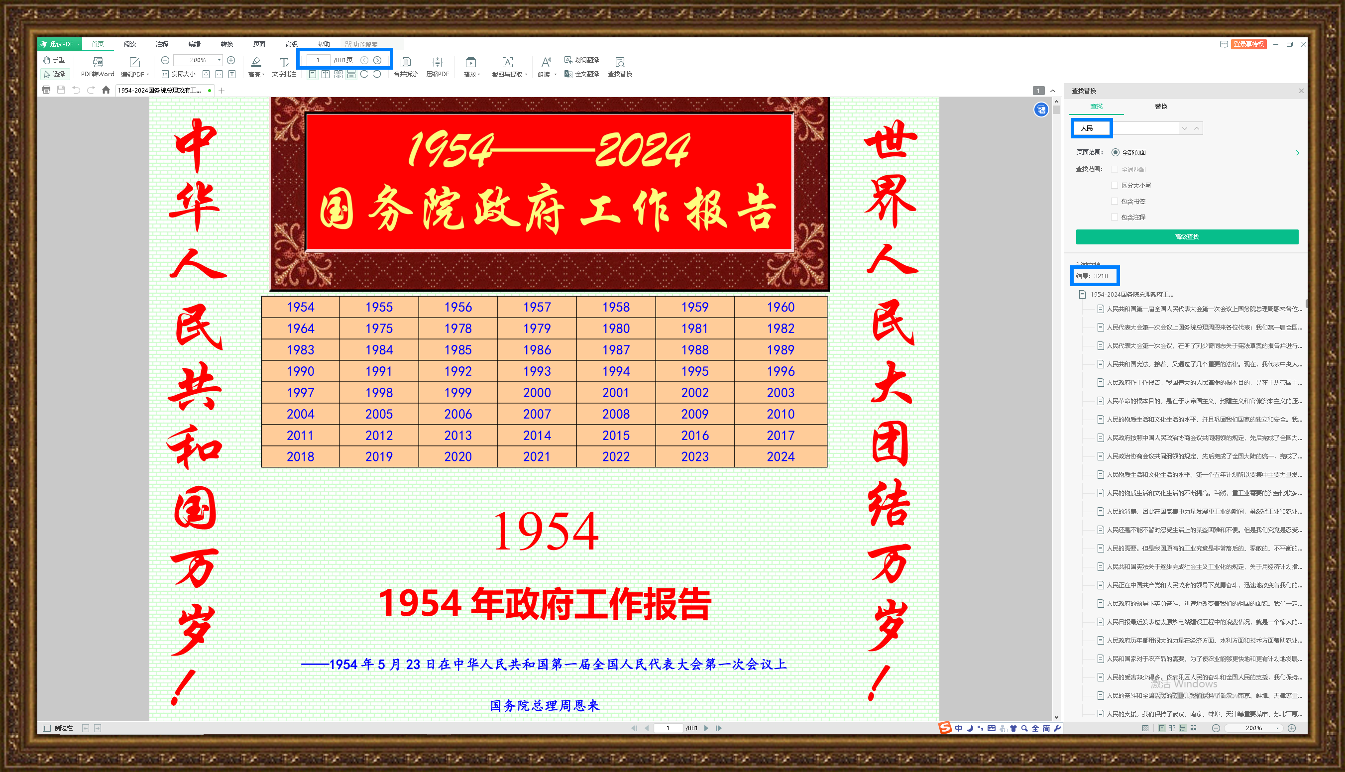Open the 200% zoom level dropdown

coord(219,60)
